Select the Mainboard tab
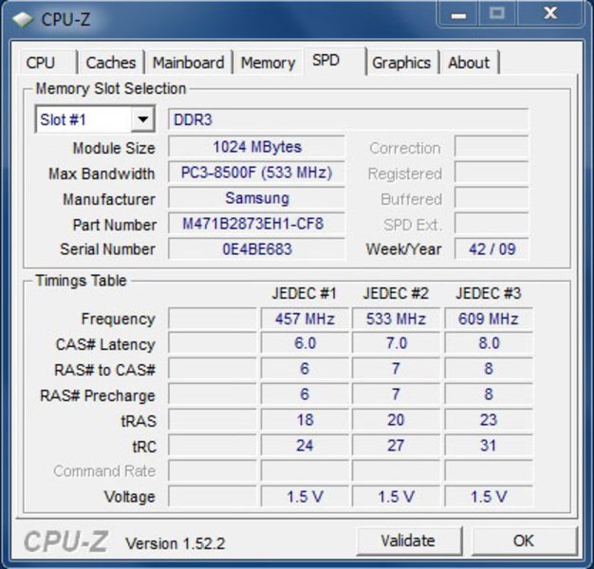The width and height of the screenshot is (594, 569). (x=188, y=63)
